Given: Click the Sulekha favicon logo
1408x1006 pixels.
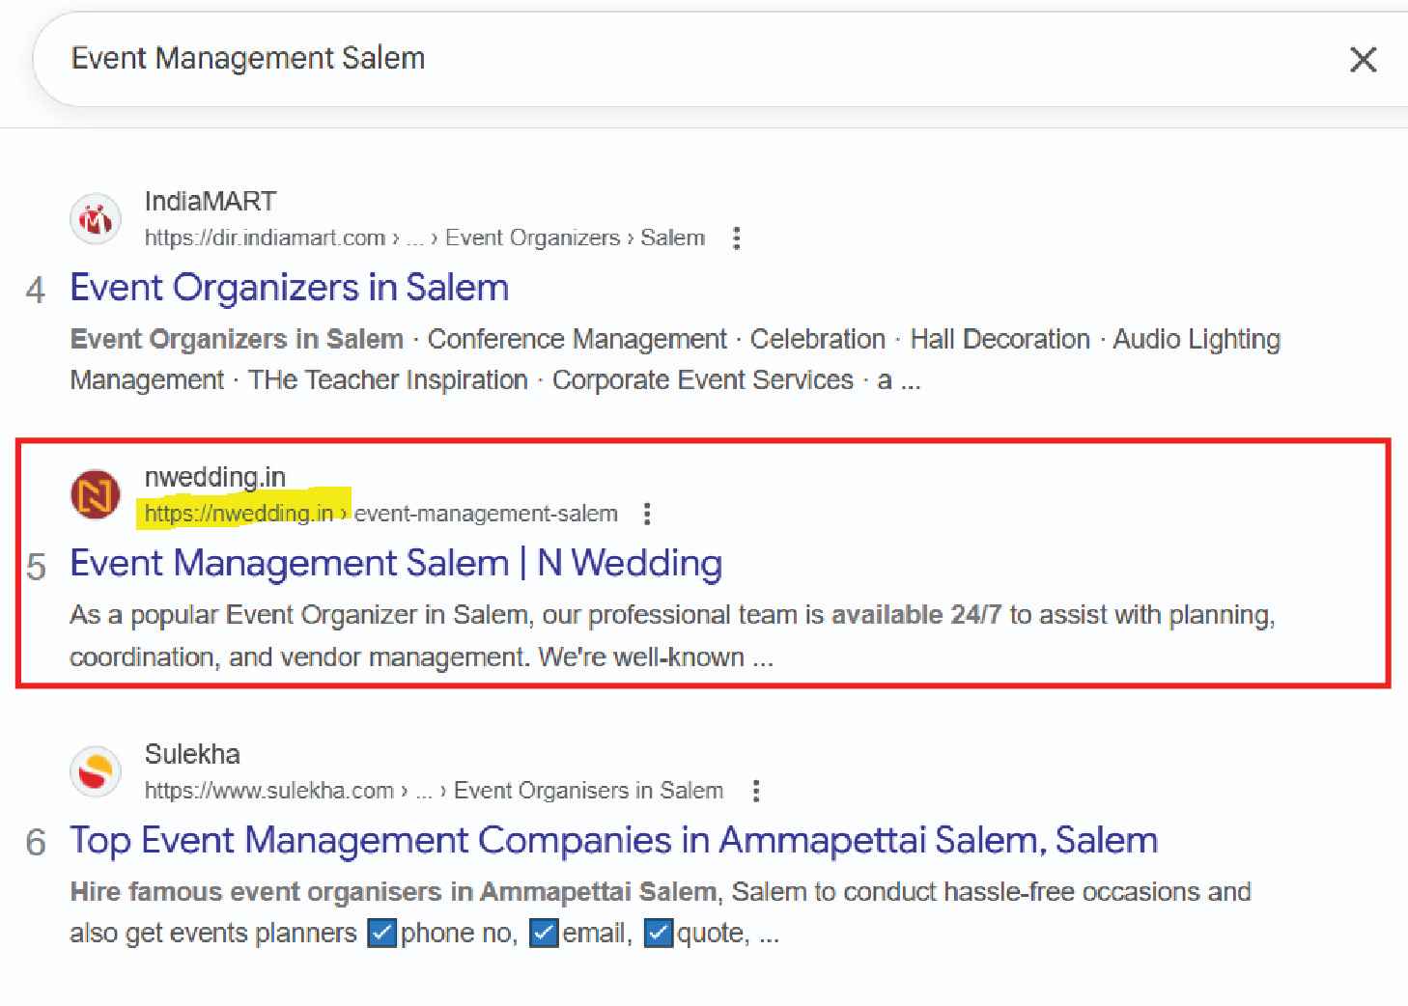Looking at the screenshot, I should pyautogui.click(x=95, y=772).
